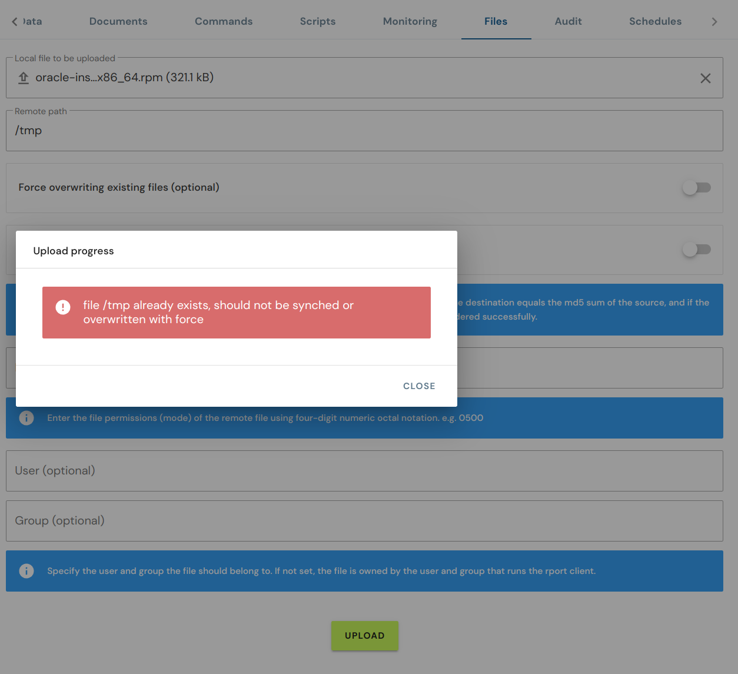The image size is (738, 674).
Task: Click the Upload progress dialog title
Action: (74, 251)
